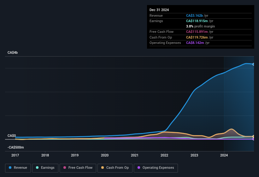Viewport: 259px width, 177px height.
Task: Click the 2020 x-axis label
Action: click(x=105, y=155)
